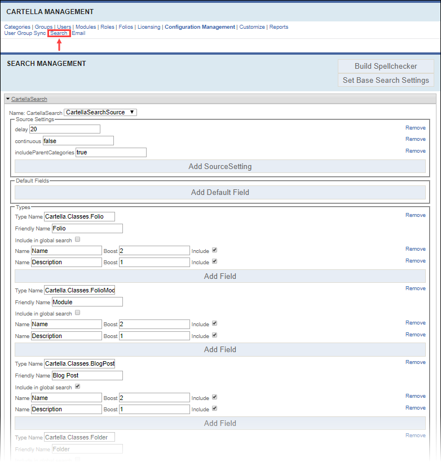The image size is (441, 462).
Task: Uncheck Include for Blog Post Name field
Action: click(215, 397)
